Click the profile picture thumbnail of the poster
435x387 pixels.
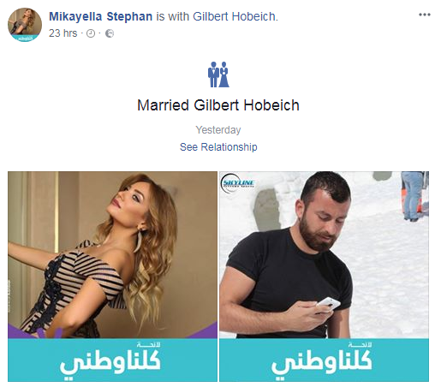click(25, 25)
